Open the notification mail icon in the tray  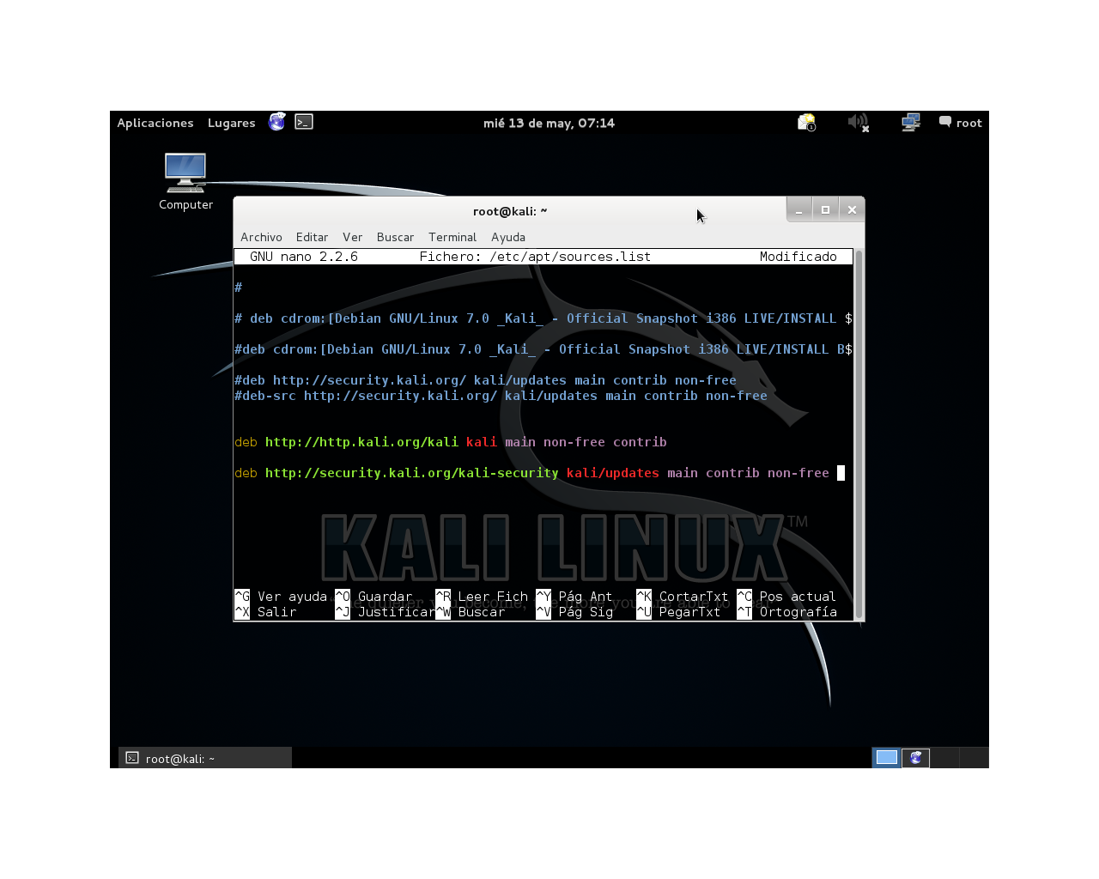point(805,122)
